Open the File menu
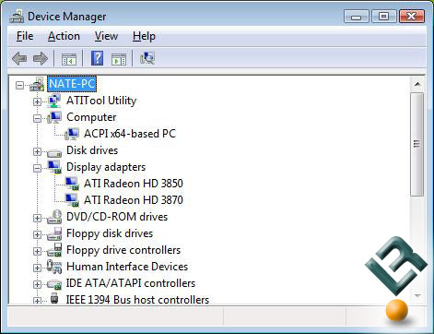The image size is (434, 334). (x=25, y=36)
